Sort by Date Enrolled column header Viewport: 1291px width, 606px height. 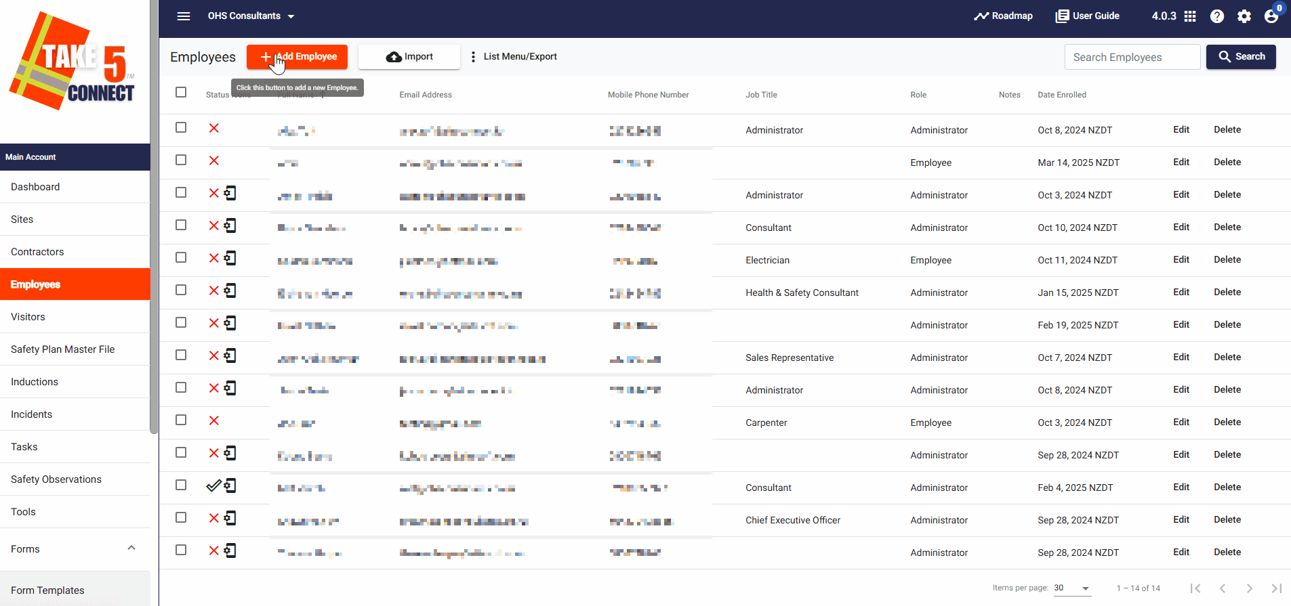pyautogui.click(x=1062, y=95)
